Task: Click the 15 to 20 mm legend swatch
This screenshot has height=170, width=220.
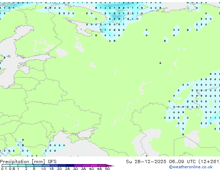Action: coord(54,165)
